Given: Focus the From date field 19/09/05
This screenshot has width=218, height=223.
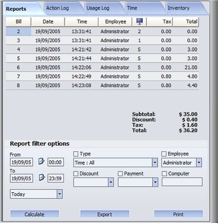Looking at the screenshot, I should point(21,162).
